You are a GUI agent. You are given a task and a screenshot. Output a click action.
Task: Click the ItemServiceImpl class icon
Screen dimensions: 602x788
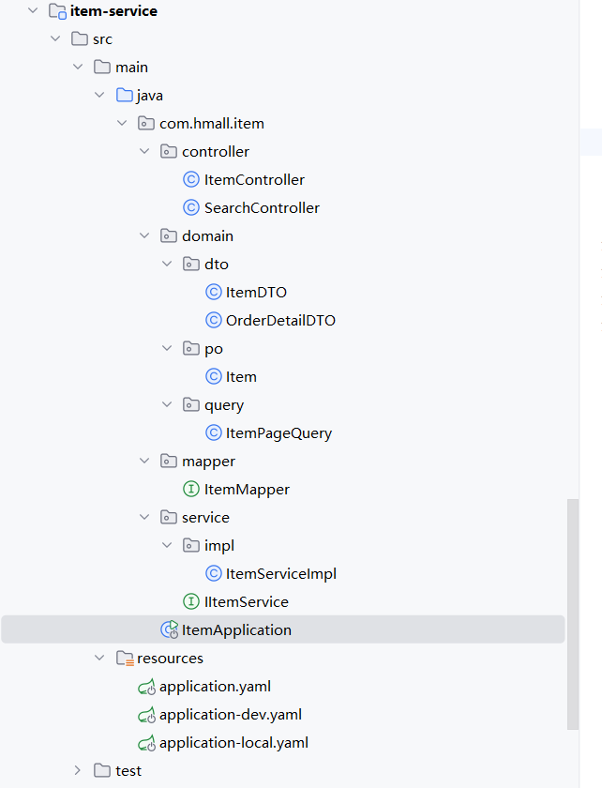coord(214,573)
